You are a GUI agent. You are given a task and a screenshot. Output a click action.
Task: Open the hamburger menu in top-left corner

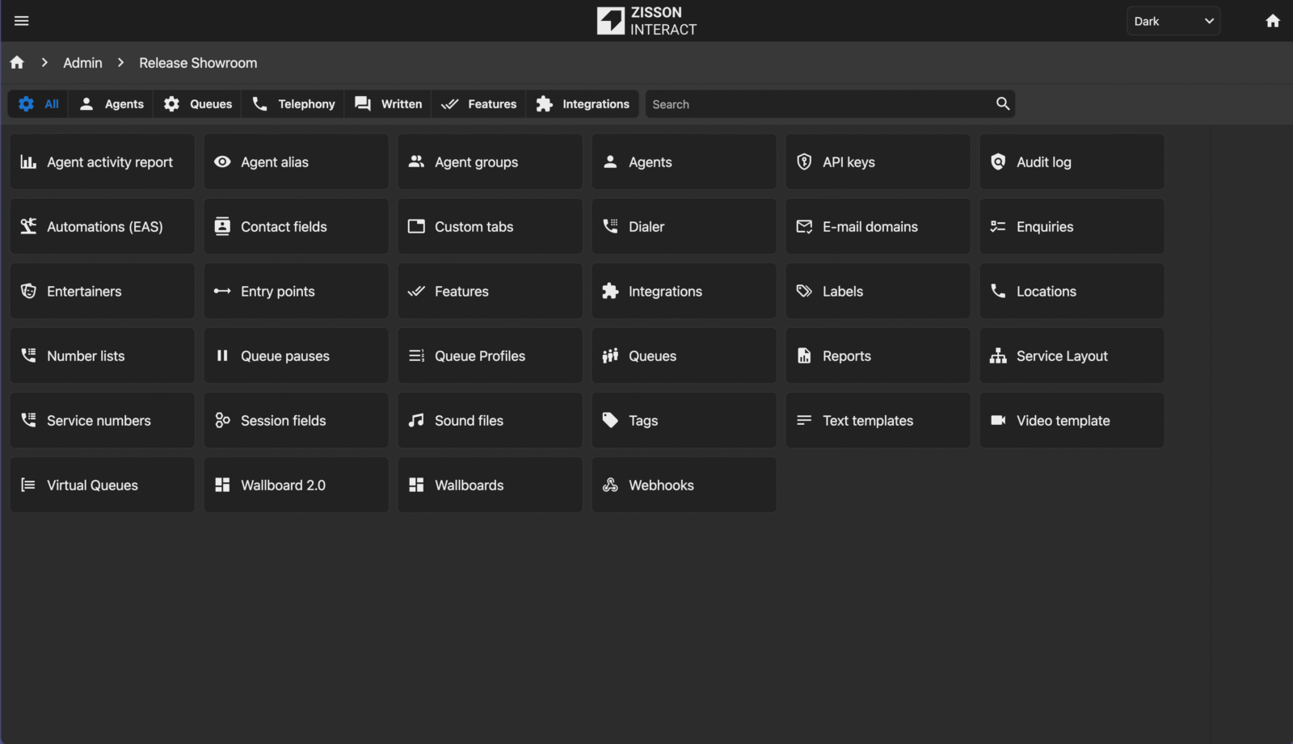point(22,21)
